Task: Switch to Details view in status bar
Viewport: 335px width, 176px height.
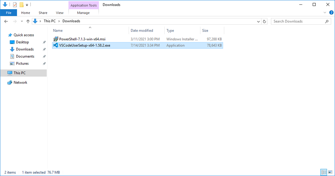Action: click(324, 172)
